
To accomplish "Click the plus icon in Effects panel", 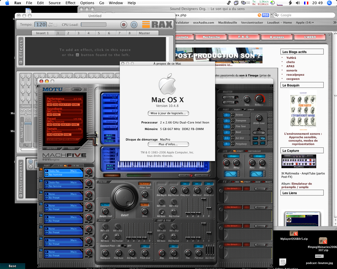I will 21,62.
